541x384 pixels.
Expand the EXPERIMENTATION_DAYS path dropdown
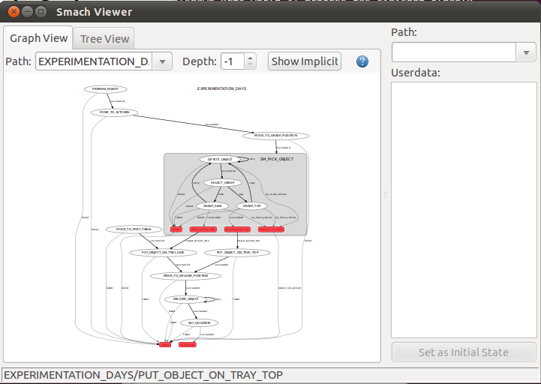[162, 61]
